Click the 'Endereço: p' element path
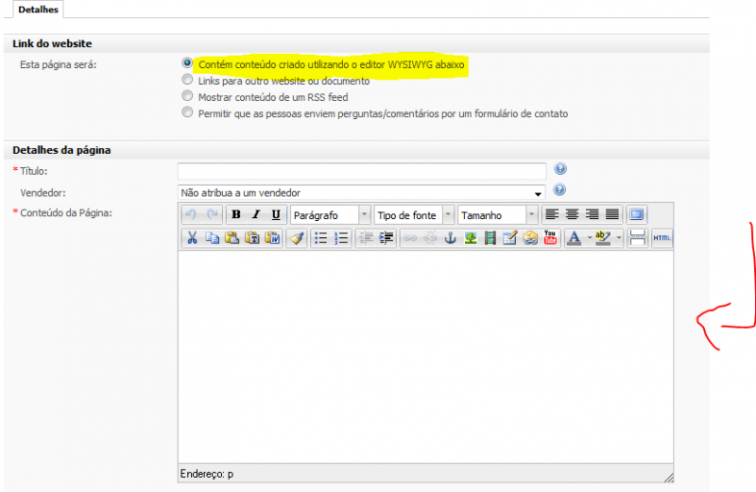 click(207, 474)
